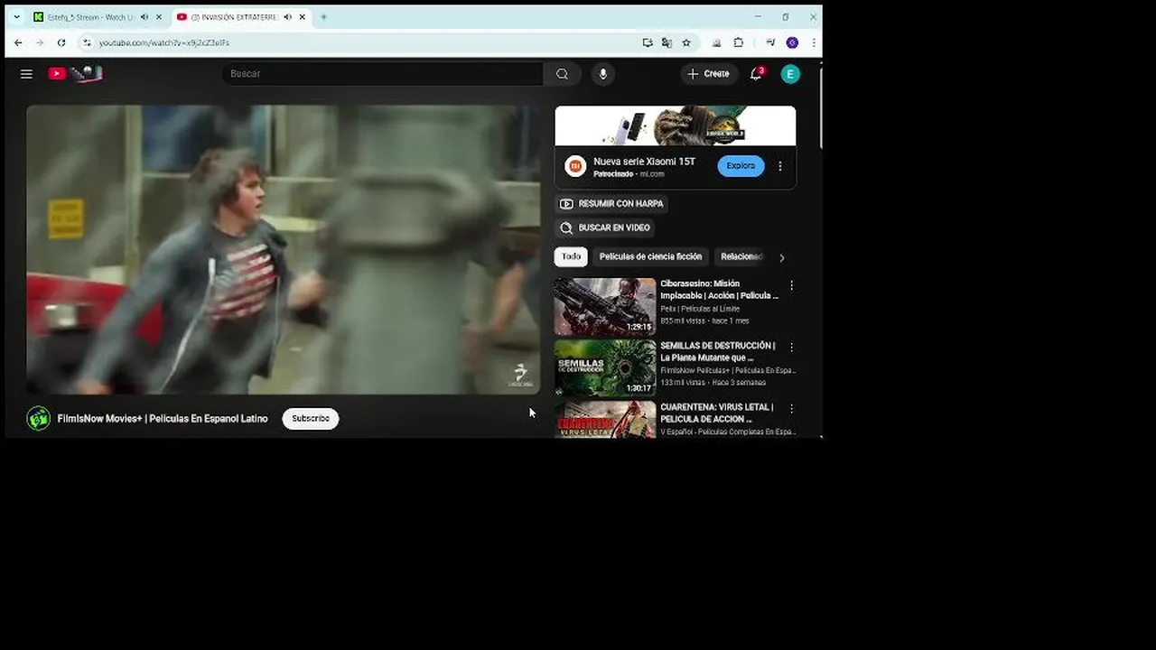Open SEMILLAS DE DESTRUCCIÓN thumbnail
Image resolution: width=1156 pixels, height=650 pixels.
coord(605,368)
